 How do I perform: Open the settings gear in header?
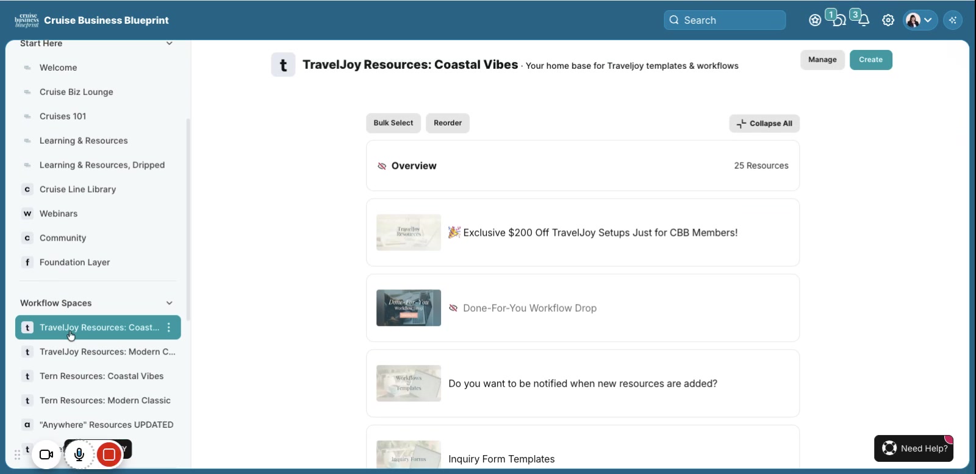[x=888, y=20]
